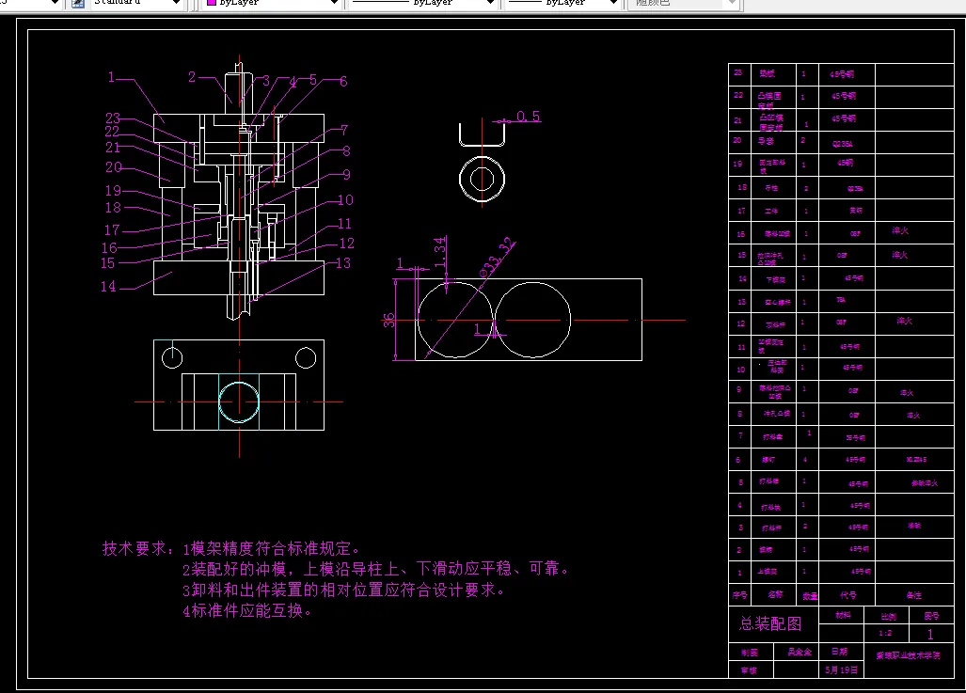Select the 比例 label in title block
Image resolution: width=966 pixels, height=693 pixels.
pyautogui.click(x=888, y=617)
